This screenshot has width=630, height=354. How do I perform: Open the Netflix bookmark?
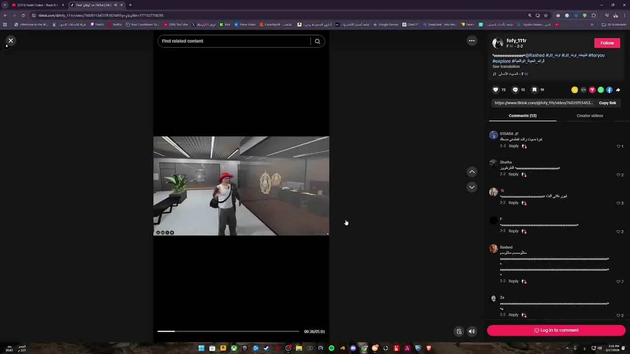tap(115, 25)
